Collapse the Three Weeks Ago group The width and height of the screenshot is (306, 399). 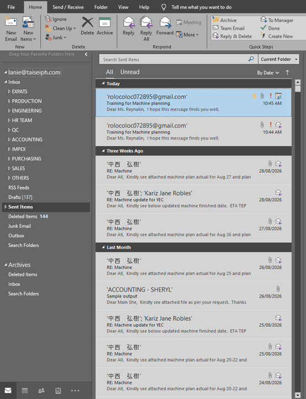pyautogui.click(x=103, y=150)
